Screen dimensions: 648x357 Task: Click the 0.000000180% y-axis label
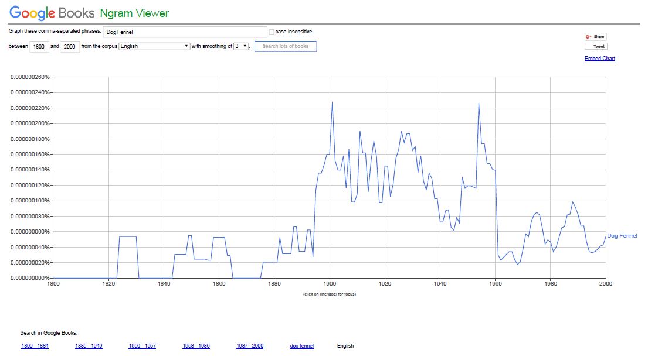tap(30, 139)
